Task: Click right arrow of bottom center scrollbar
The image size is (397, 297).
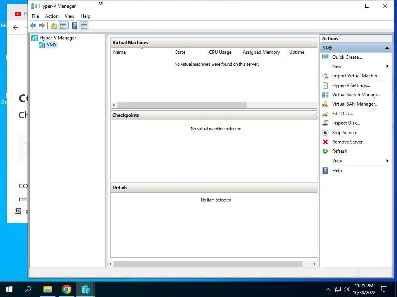Action: (x=314, y=264)
